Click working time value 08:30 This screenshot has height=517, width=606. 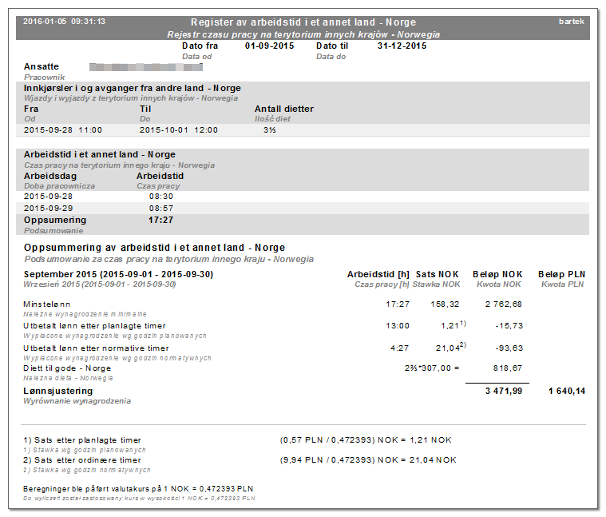(x=161, y=197)
